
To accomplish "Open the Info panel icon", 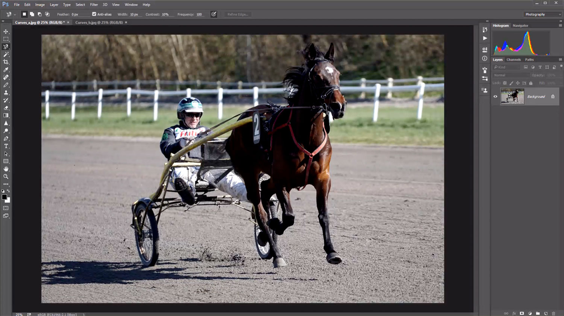I will click(x=485, y=59).
